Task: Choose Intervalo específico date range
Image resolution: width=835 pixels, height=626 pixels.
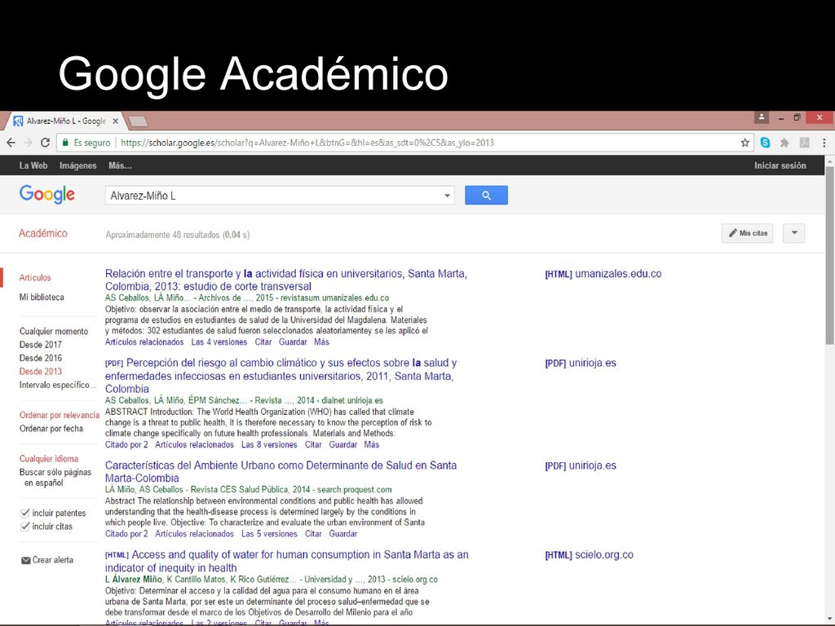Action: click(58, 385)
